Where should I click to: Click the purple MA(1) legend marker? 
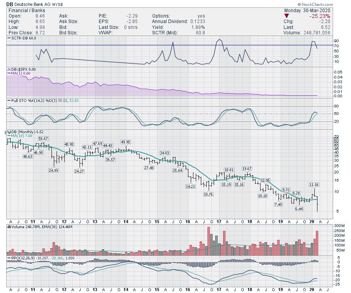(x=9, y=73)
